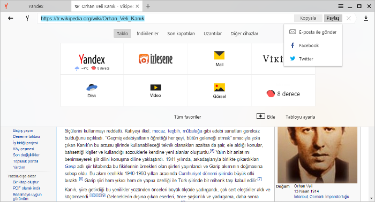Switch to the İndirilenler tab
This screenshot has height=202, width=375.
coord(147,34)
